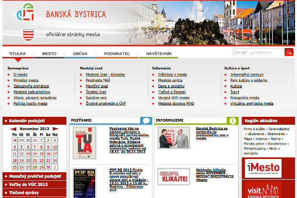Open Mestská doprava MHD link
The width and height of the screenshot is (297, 198).
[176, 103]
